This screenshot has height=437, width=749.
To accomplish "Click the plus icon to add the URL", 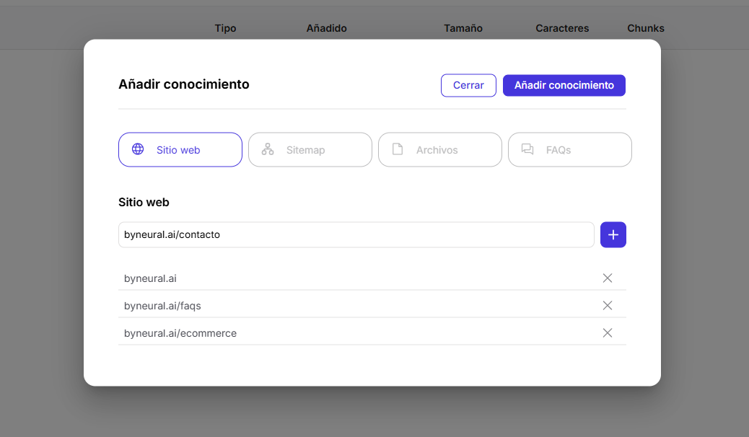I will click(613, 234).
